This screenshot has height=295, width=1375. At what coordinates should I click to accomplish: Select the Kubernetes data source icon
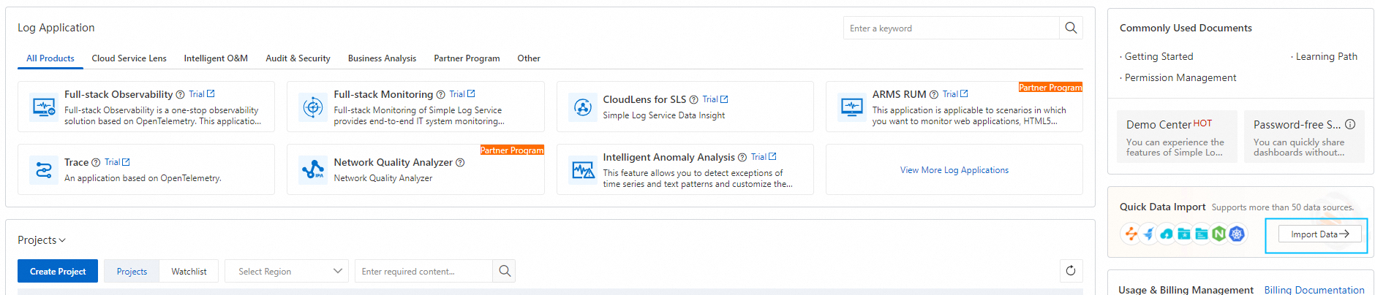[1237, 234]
